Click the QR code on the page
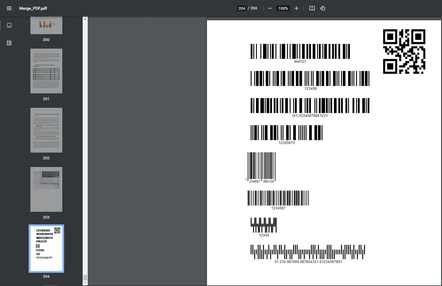442x286 pixels. tap(404, 52)
